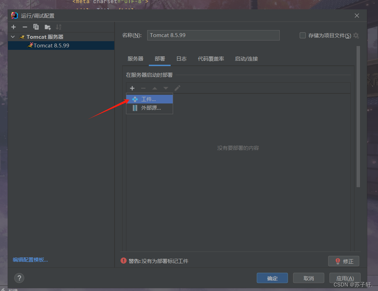This screenshot has width=378, height=291.
Task: Create new configuration folder icon
Action: tap(47, 27)
